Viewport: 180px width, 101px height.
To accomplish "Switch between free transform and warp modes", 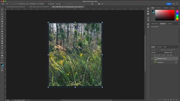I will (92, 4).
